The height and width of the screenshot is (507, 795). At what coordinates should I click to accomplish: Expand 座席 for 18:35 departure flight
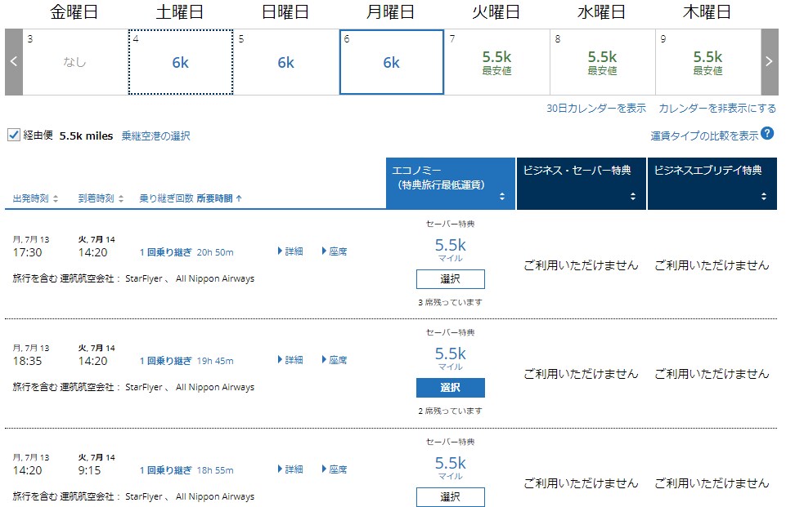335,360
